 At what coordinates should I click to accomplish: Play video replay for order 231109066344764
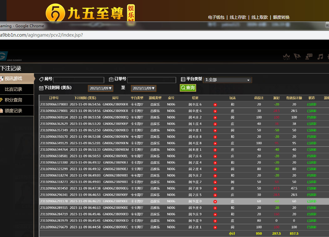tap(215, 150)
